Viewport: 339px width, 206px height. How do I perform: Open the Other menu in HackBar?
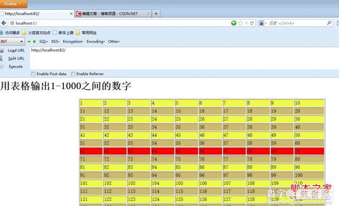[x=114, y=41]
